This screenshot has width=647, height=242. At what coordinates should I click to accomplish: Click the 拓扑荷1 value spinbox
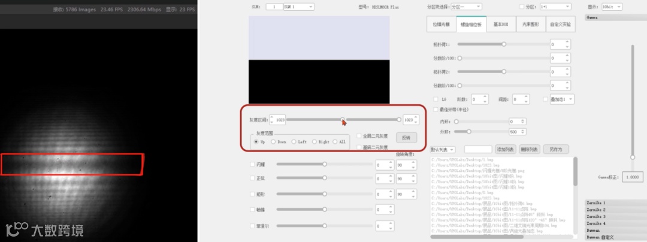(560, 44)
